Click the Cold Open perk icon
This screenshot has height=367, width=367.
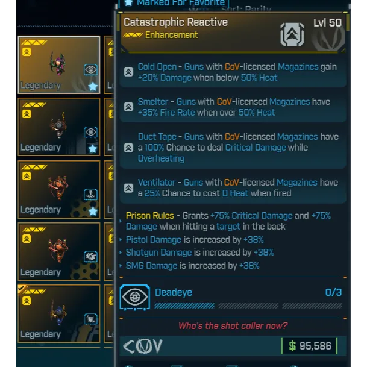128,72
